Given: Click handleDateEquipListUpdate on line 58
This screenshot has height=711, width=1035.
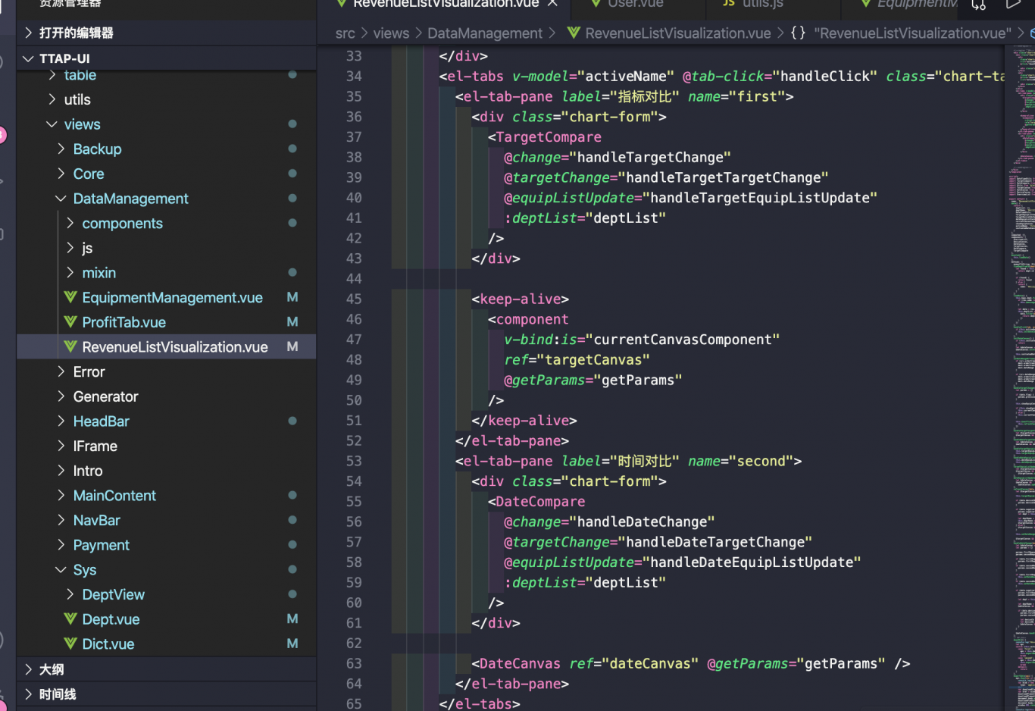Looking at the screenshot, I should pyautogui.click(x=752, y=562).
